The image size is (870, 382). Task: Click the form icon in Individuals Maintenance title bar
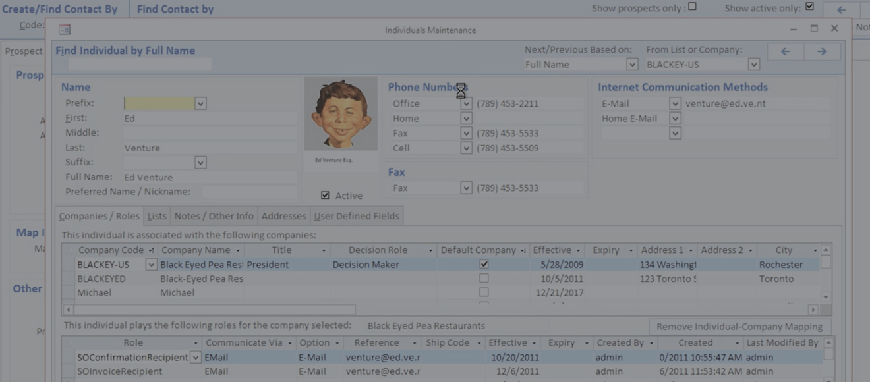click(x=65, y=30)
